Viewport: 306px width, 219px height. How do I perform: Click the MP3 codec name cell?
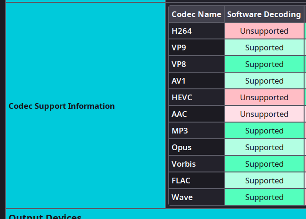196,131
